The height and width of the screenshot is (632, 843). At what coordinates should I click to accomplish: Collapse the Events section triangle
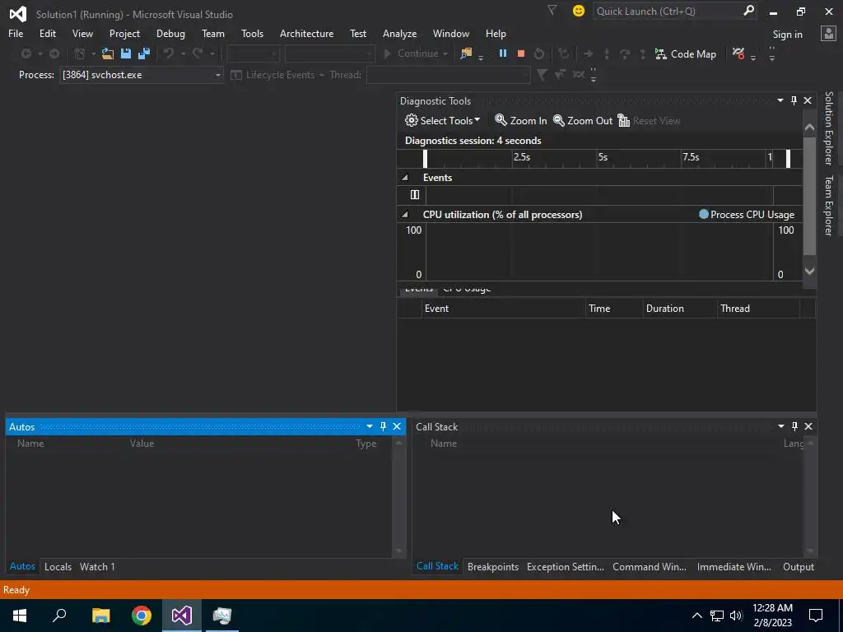(x=405, y=178)
